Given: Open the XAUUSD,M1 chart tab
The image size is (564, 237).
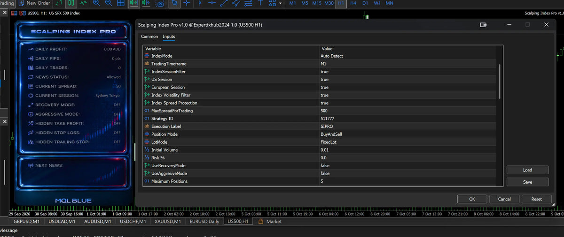Looking at the screenshot, I should click(x=168, y=221).
